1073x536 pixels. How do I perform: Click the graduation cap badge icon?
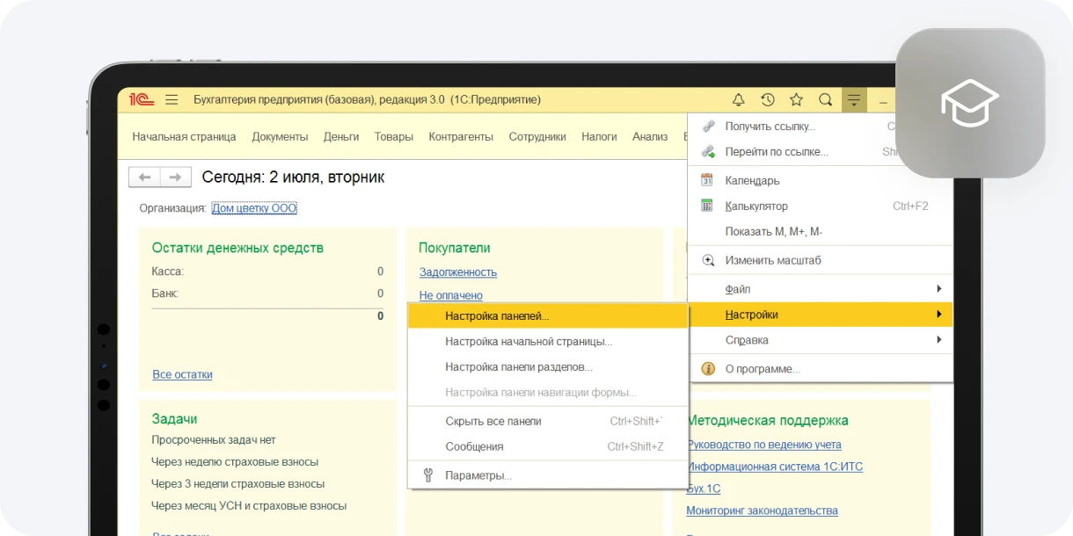[969, 104]
